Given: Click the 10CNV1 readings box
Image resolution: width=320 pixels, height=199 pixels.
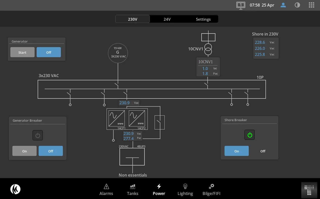Looking at the screenshot, I should 208,67.
